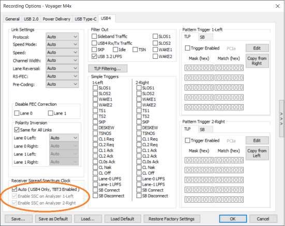Enable SLOS1 in Filter Out

[155, 36]
